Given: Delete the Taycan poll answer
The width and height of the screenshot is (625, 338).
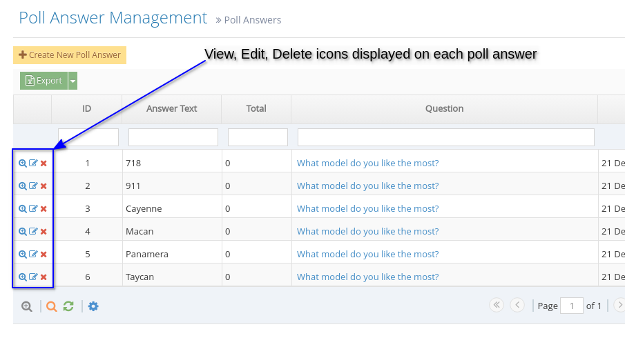Looking at the screenshot, I should [x=44, y=277].
